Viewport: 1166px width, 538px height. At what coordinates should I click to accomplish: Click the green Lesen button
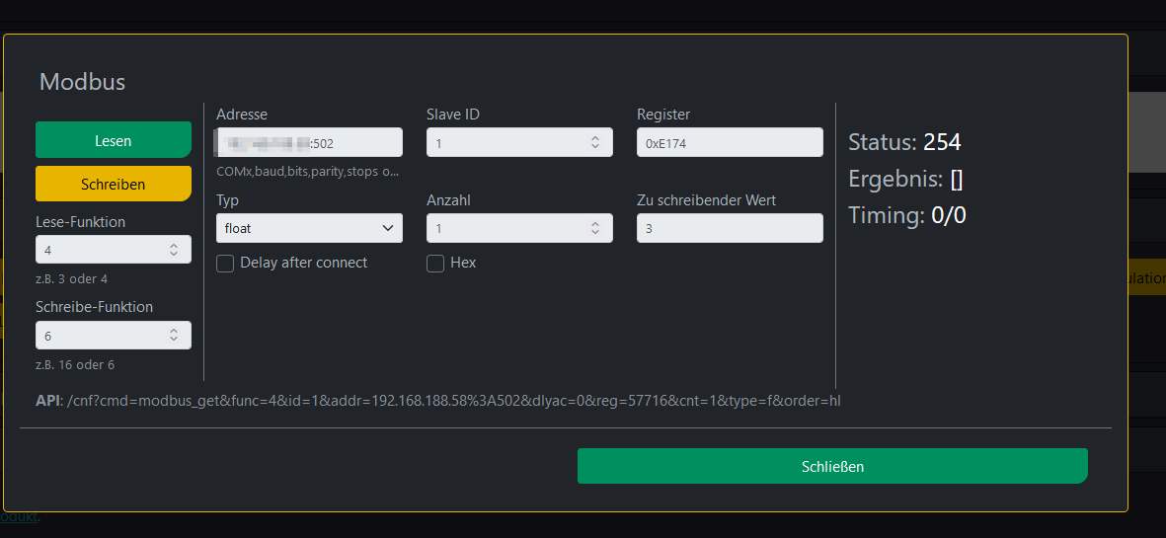point(113,140)
